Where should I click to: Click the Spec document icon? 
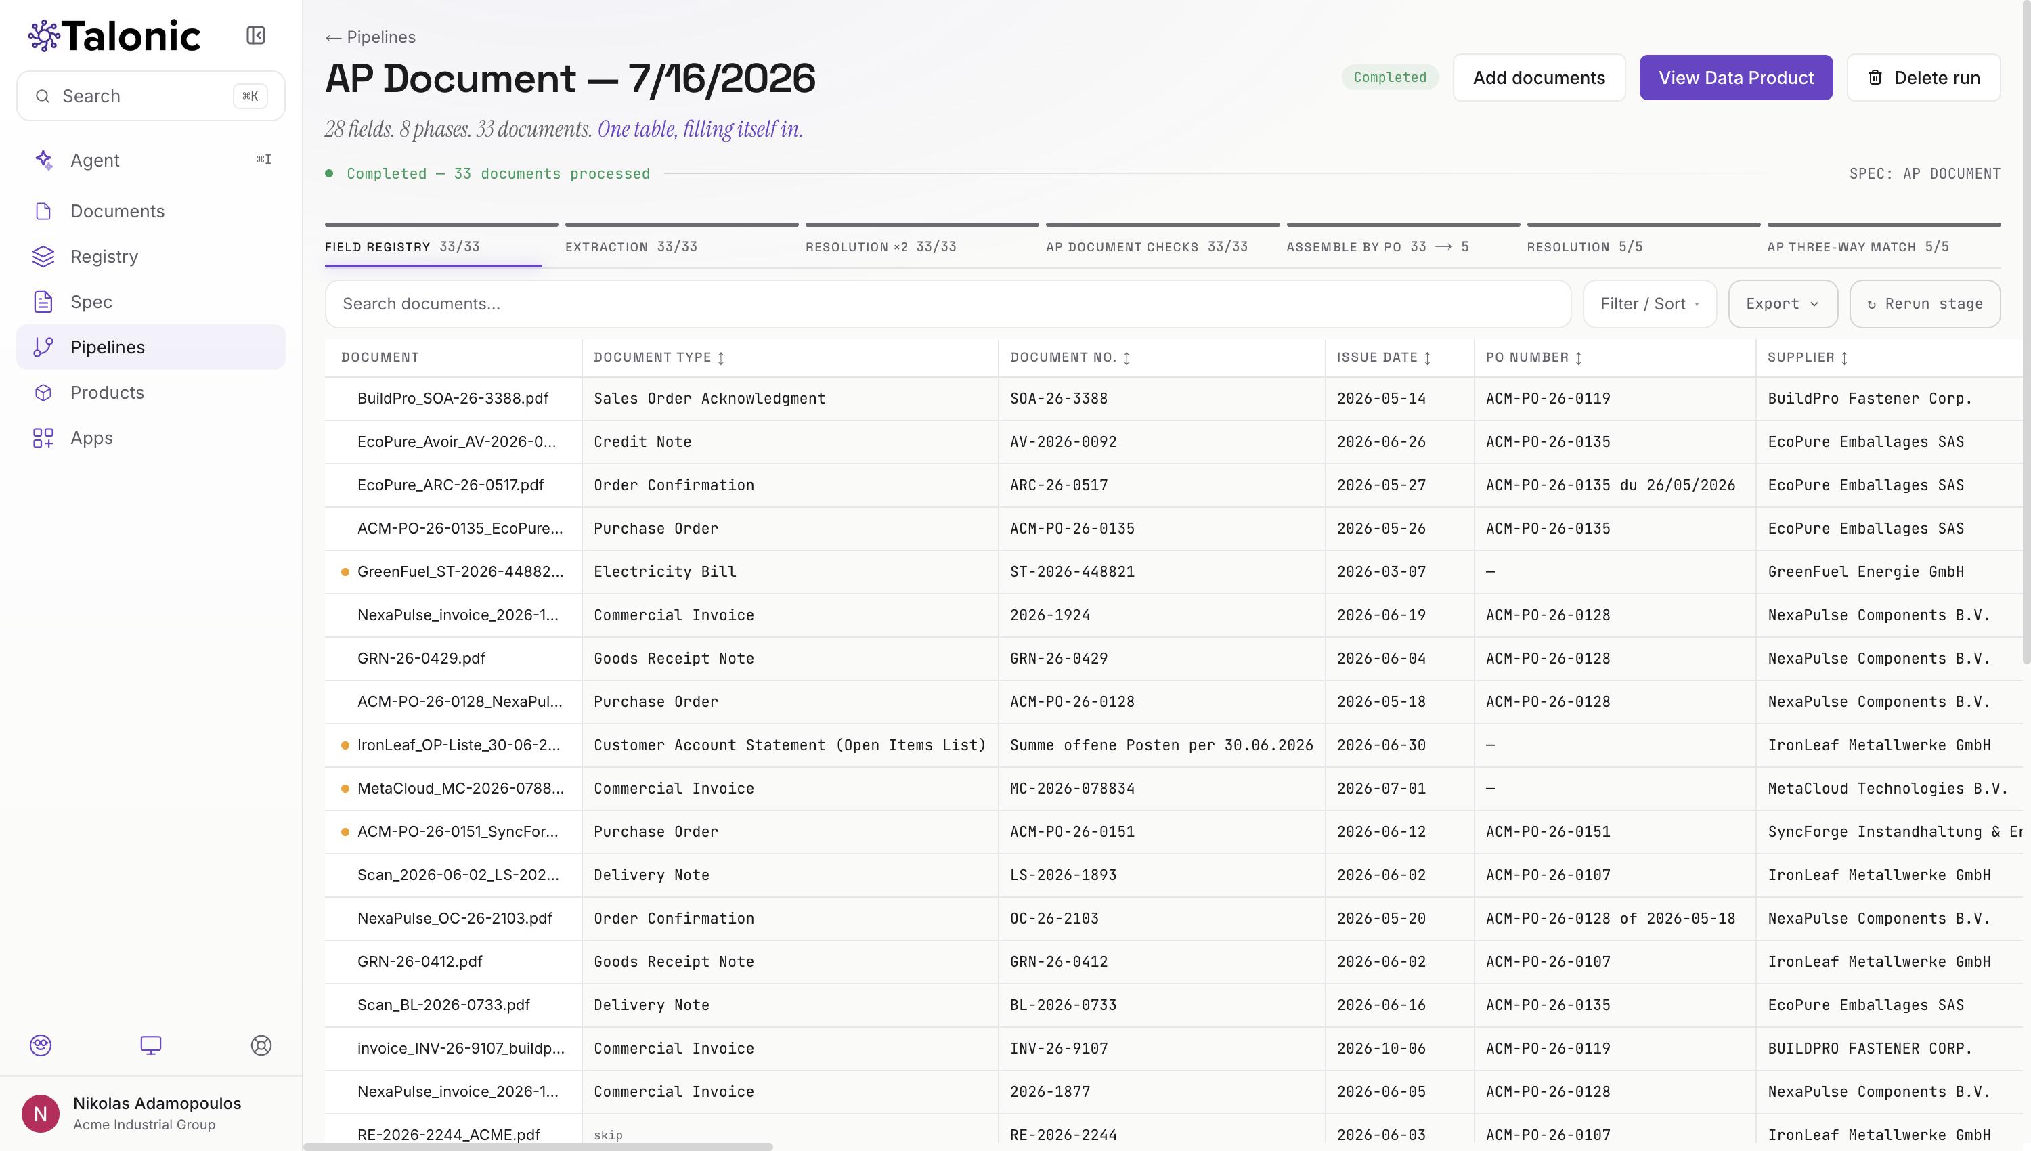coord(43,302)
